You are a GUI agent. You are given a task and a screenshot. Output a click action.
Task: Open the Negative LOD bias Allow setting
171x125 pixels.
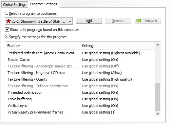[102, 73]
